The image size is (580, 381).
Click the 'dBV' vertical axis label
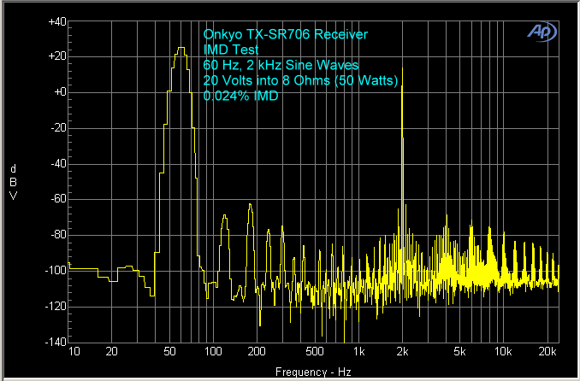click(x=14, y=182)
